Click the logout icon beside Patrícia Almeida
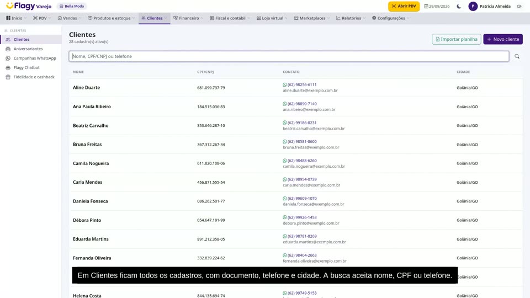 point(519,6)
